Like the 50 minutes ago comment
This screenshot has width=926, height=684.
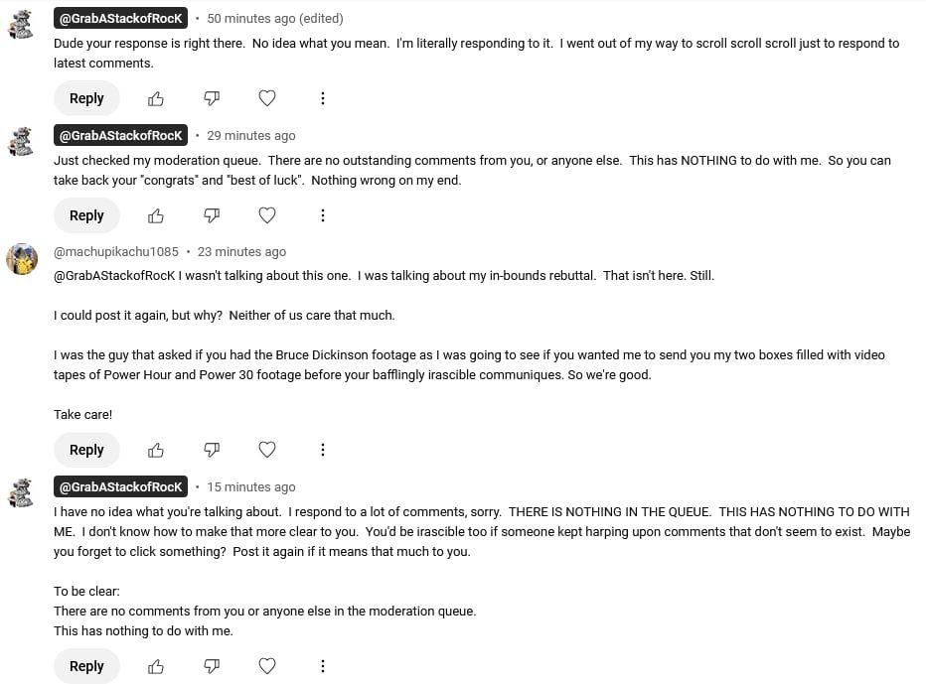click(156, 98)
